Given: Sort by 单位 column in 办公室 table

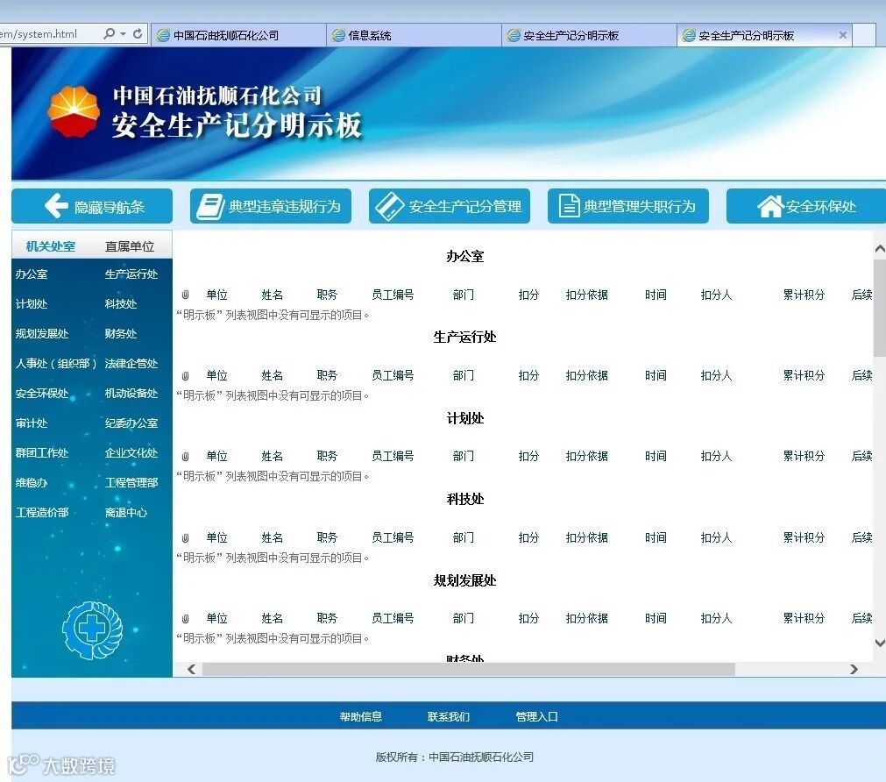Looking at the screenshot, I should click(x=217, y=295).
